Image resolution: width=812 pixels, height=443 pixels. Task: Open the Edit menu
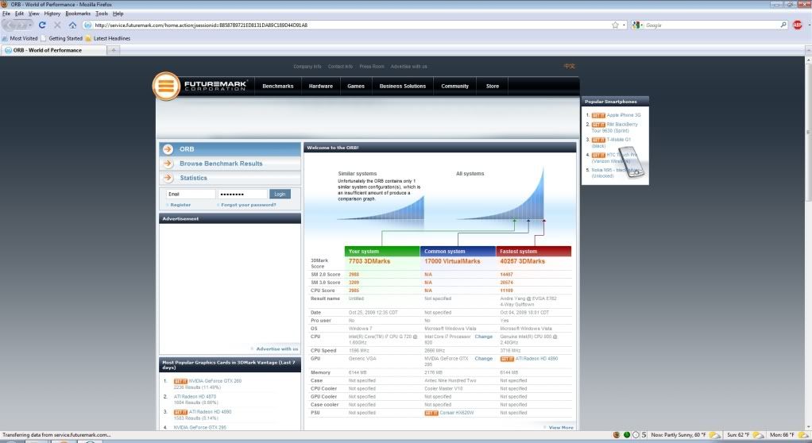pyautogui.click(x=19, y=13)
